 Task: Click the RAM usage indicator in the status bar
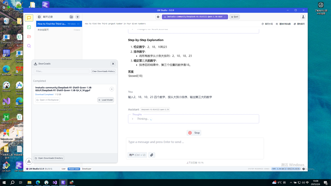click(x=278, y=169)
